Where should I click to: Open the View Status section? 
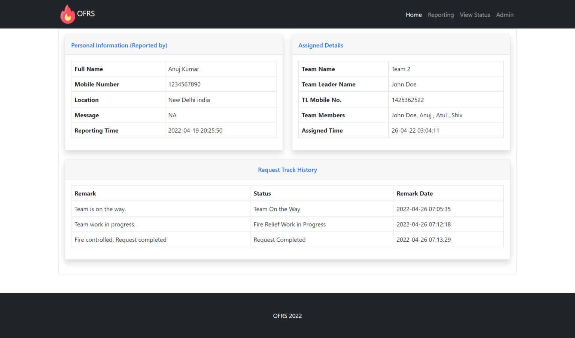click(475, 15)
